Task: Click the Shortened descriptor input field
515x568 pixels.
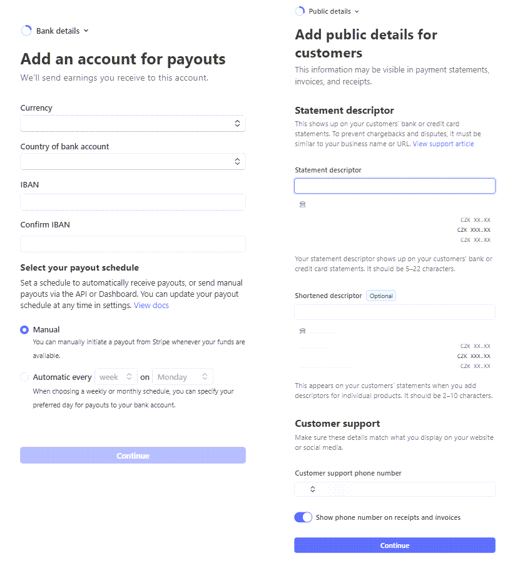Action: point(395,312)
